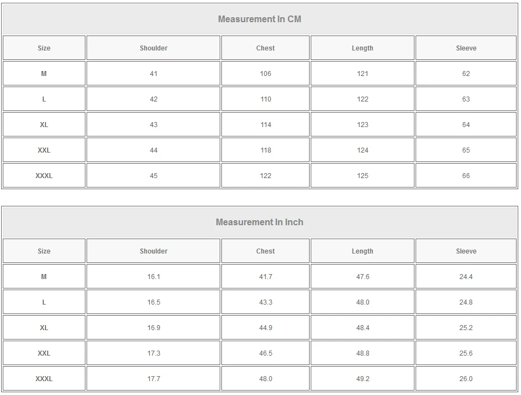This screenshot has width=521, height=395.
Task: Click the length value 49.2 cell
Action: tap(362, 379)
